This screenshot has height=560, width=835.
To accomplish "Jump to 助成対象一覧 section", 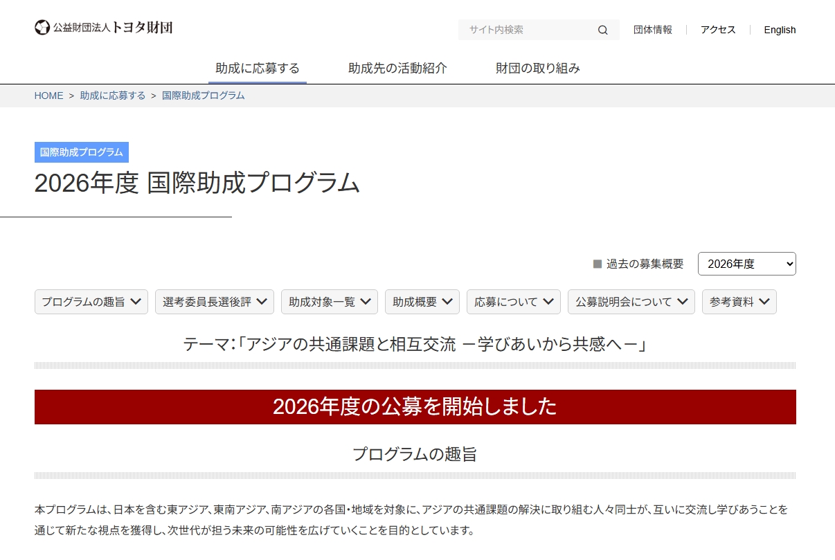I will click(330, 302).
